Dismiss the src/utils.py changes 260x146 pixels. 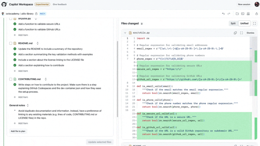click(250, 33)
